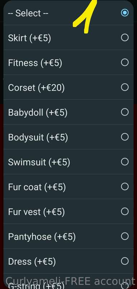Select the Corset (+€20) radio button
Viewport: 137px width, 289px height.
coord(125,87)
